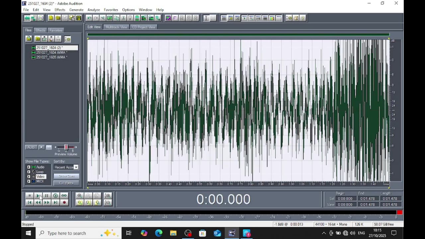Open the Edit menu
The width and height of the screenshot is (425, 239).
point(36,10)
